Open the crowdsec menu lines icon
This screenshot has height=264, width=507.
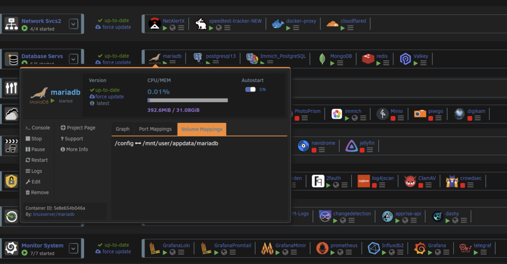470,185
